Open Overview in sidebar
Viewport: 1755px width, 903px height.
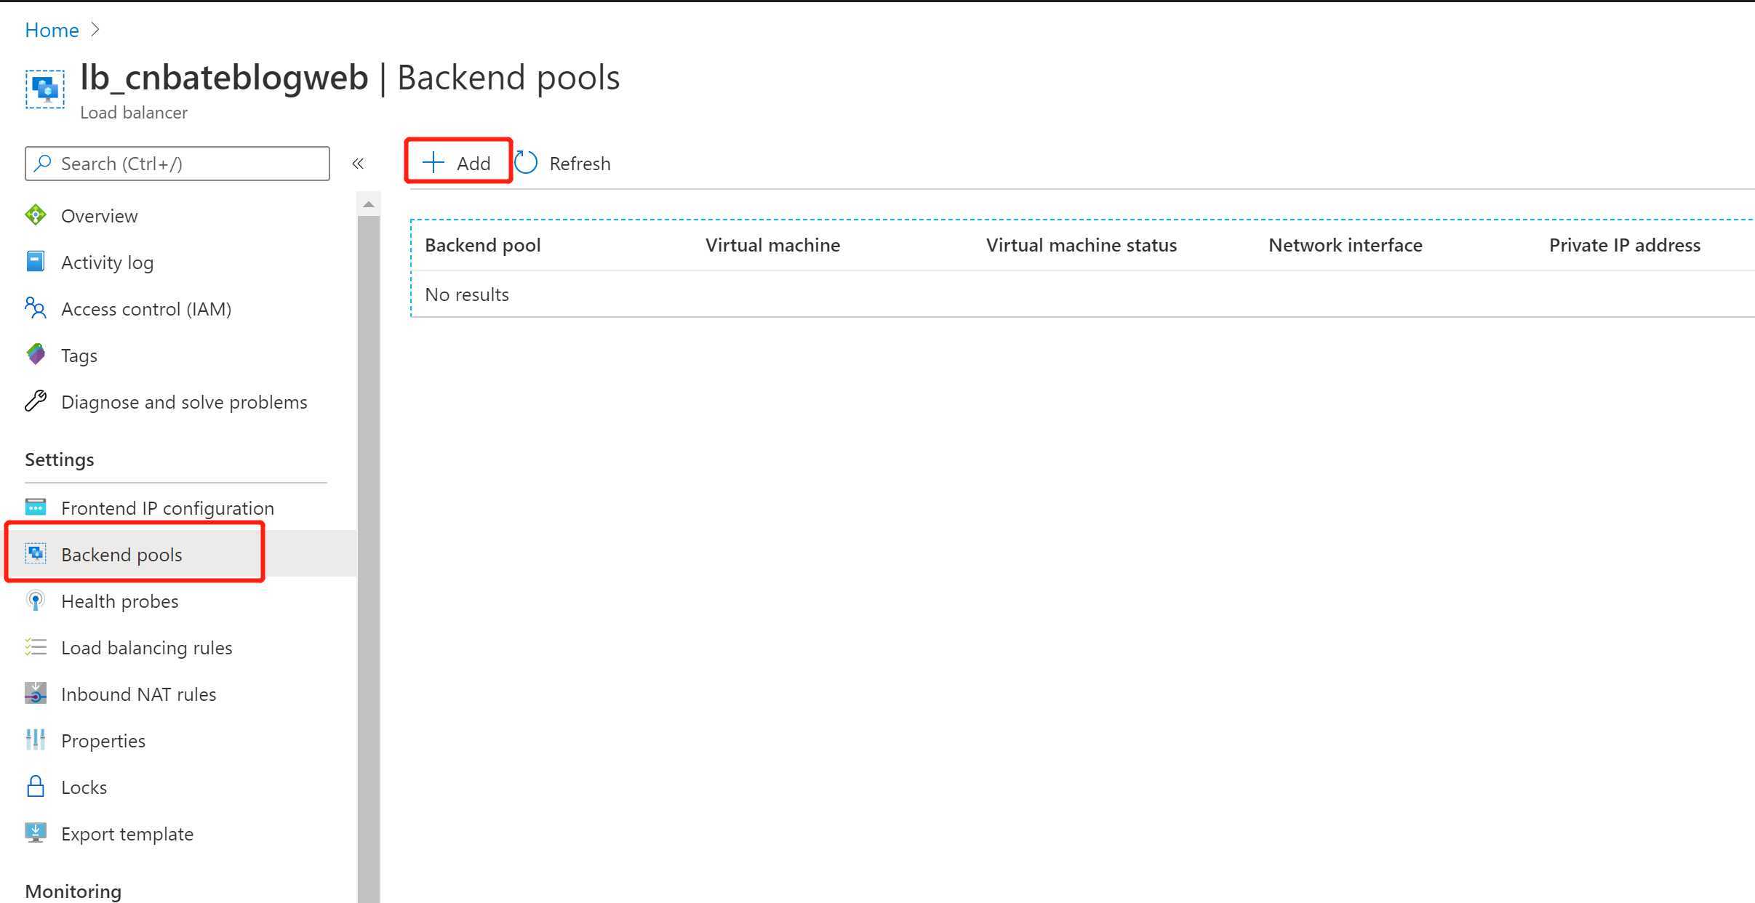[99, 216]
